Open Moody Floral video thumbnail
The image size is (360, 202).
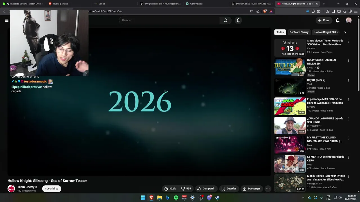(x=290, y=183)
